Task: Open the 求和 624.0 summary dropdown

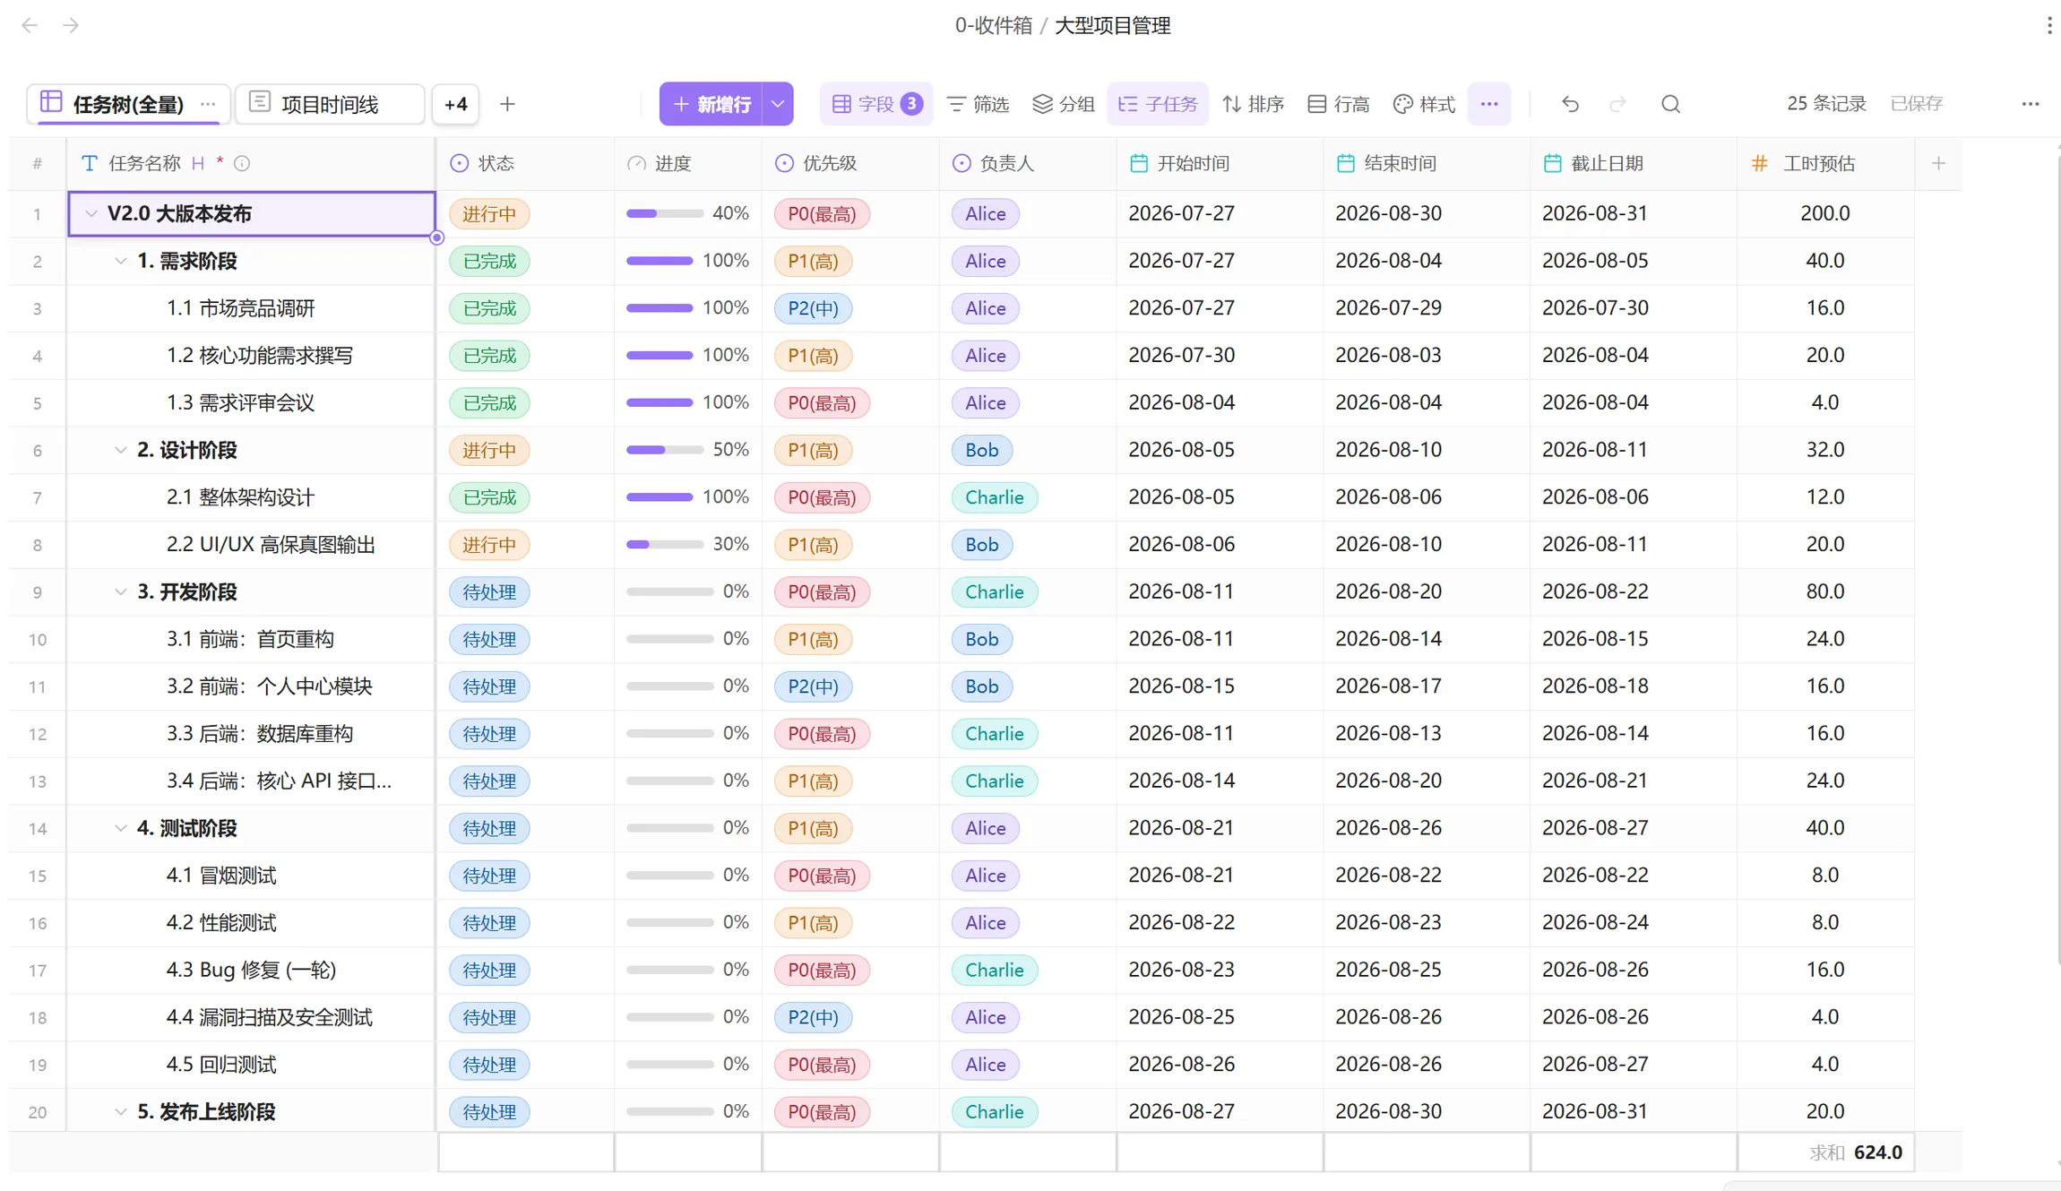Action: pos(1825,1152)
